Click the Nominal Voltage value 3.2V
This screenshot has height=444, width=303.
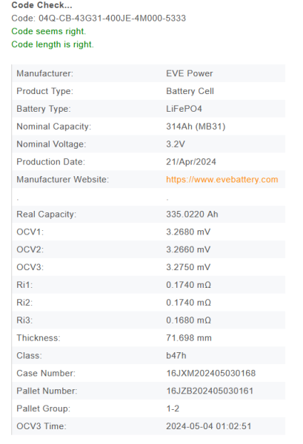(176, 144)
